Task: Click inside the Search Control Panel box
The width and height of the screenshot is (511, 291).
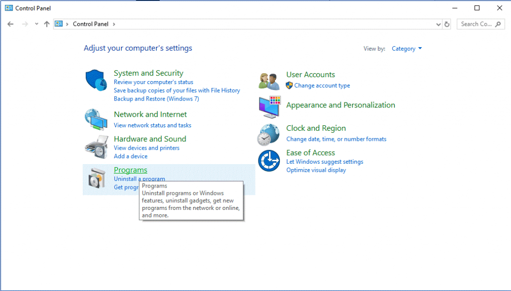Action: [x=481, y=24]
